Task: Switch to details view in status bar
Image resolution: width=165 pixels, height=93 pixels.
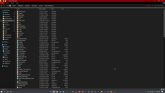Action: pyautogui.click(x=162, y=89)
